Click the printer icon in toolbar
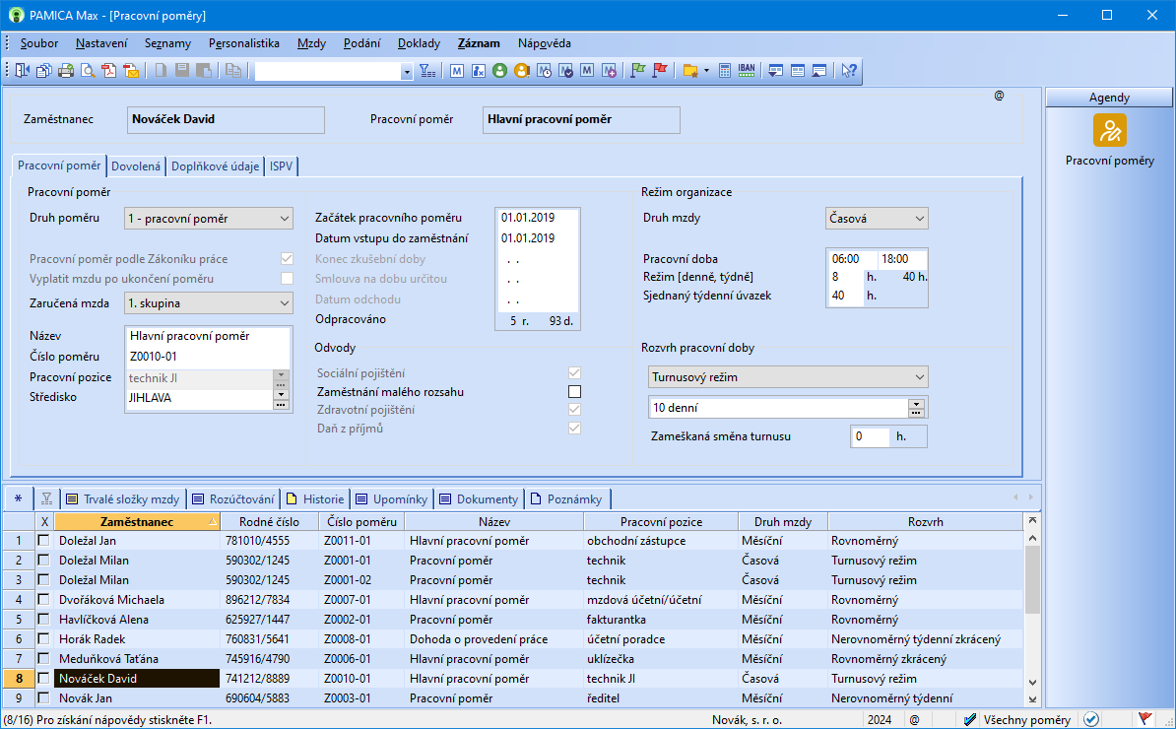Screen dimensions: 1176x729 (x=66, y=71)
